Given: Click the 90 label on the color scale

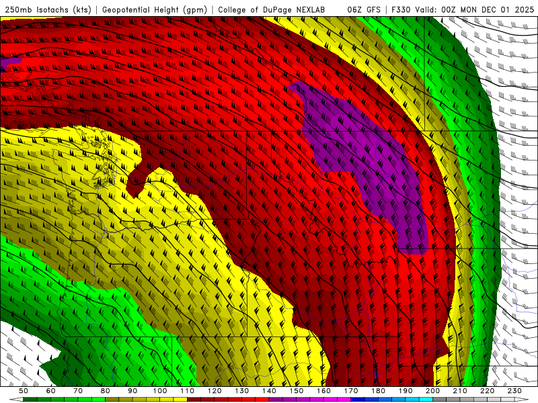Looking at the screenshot, I should 132,391.
